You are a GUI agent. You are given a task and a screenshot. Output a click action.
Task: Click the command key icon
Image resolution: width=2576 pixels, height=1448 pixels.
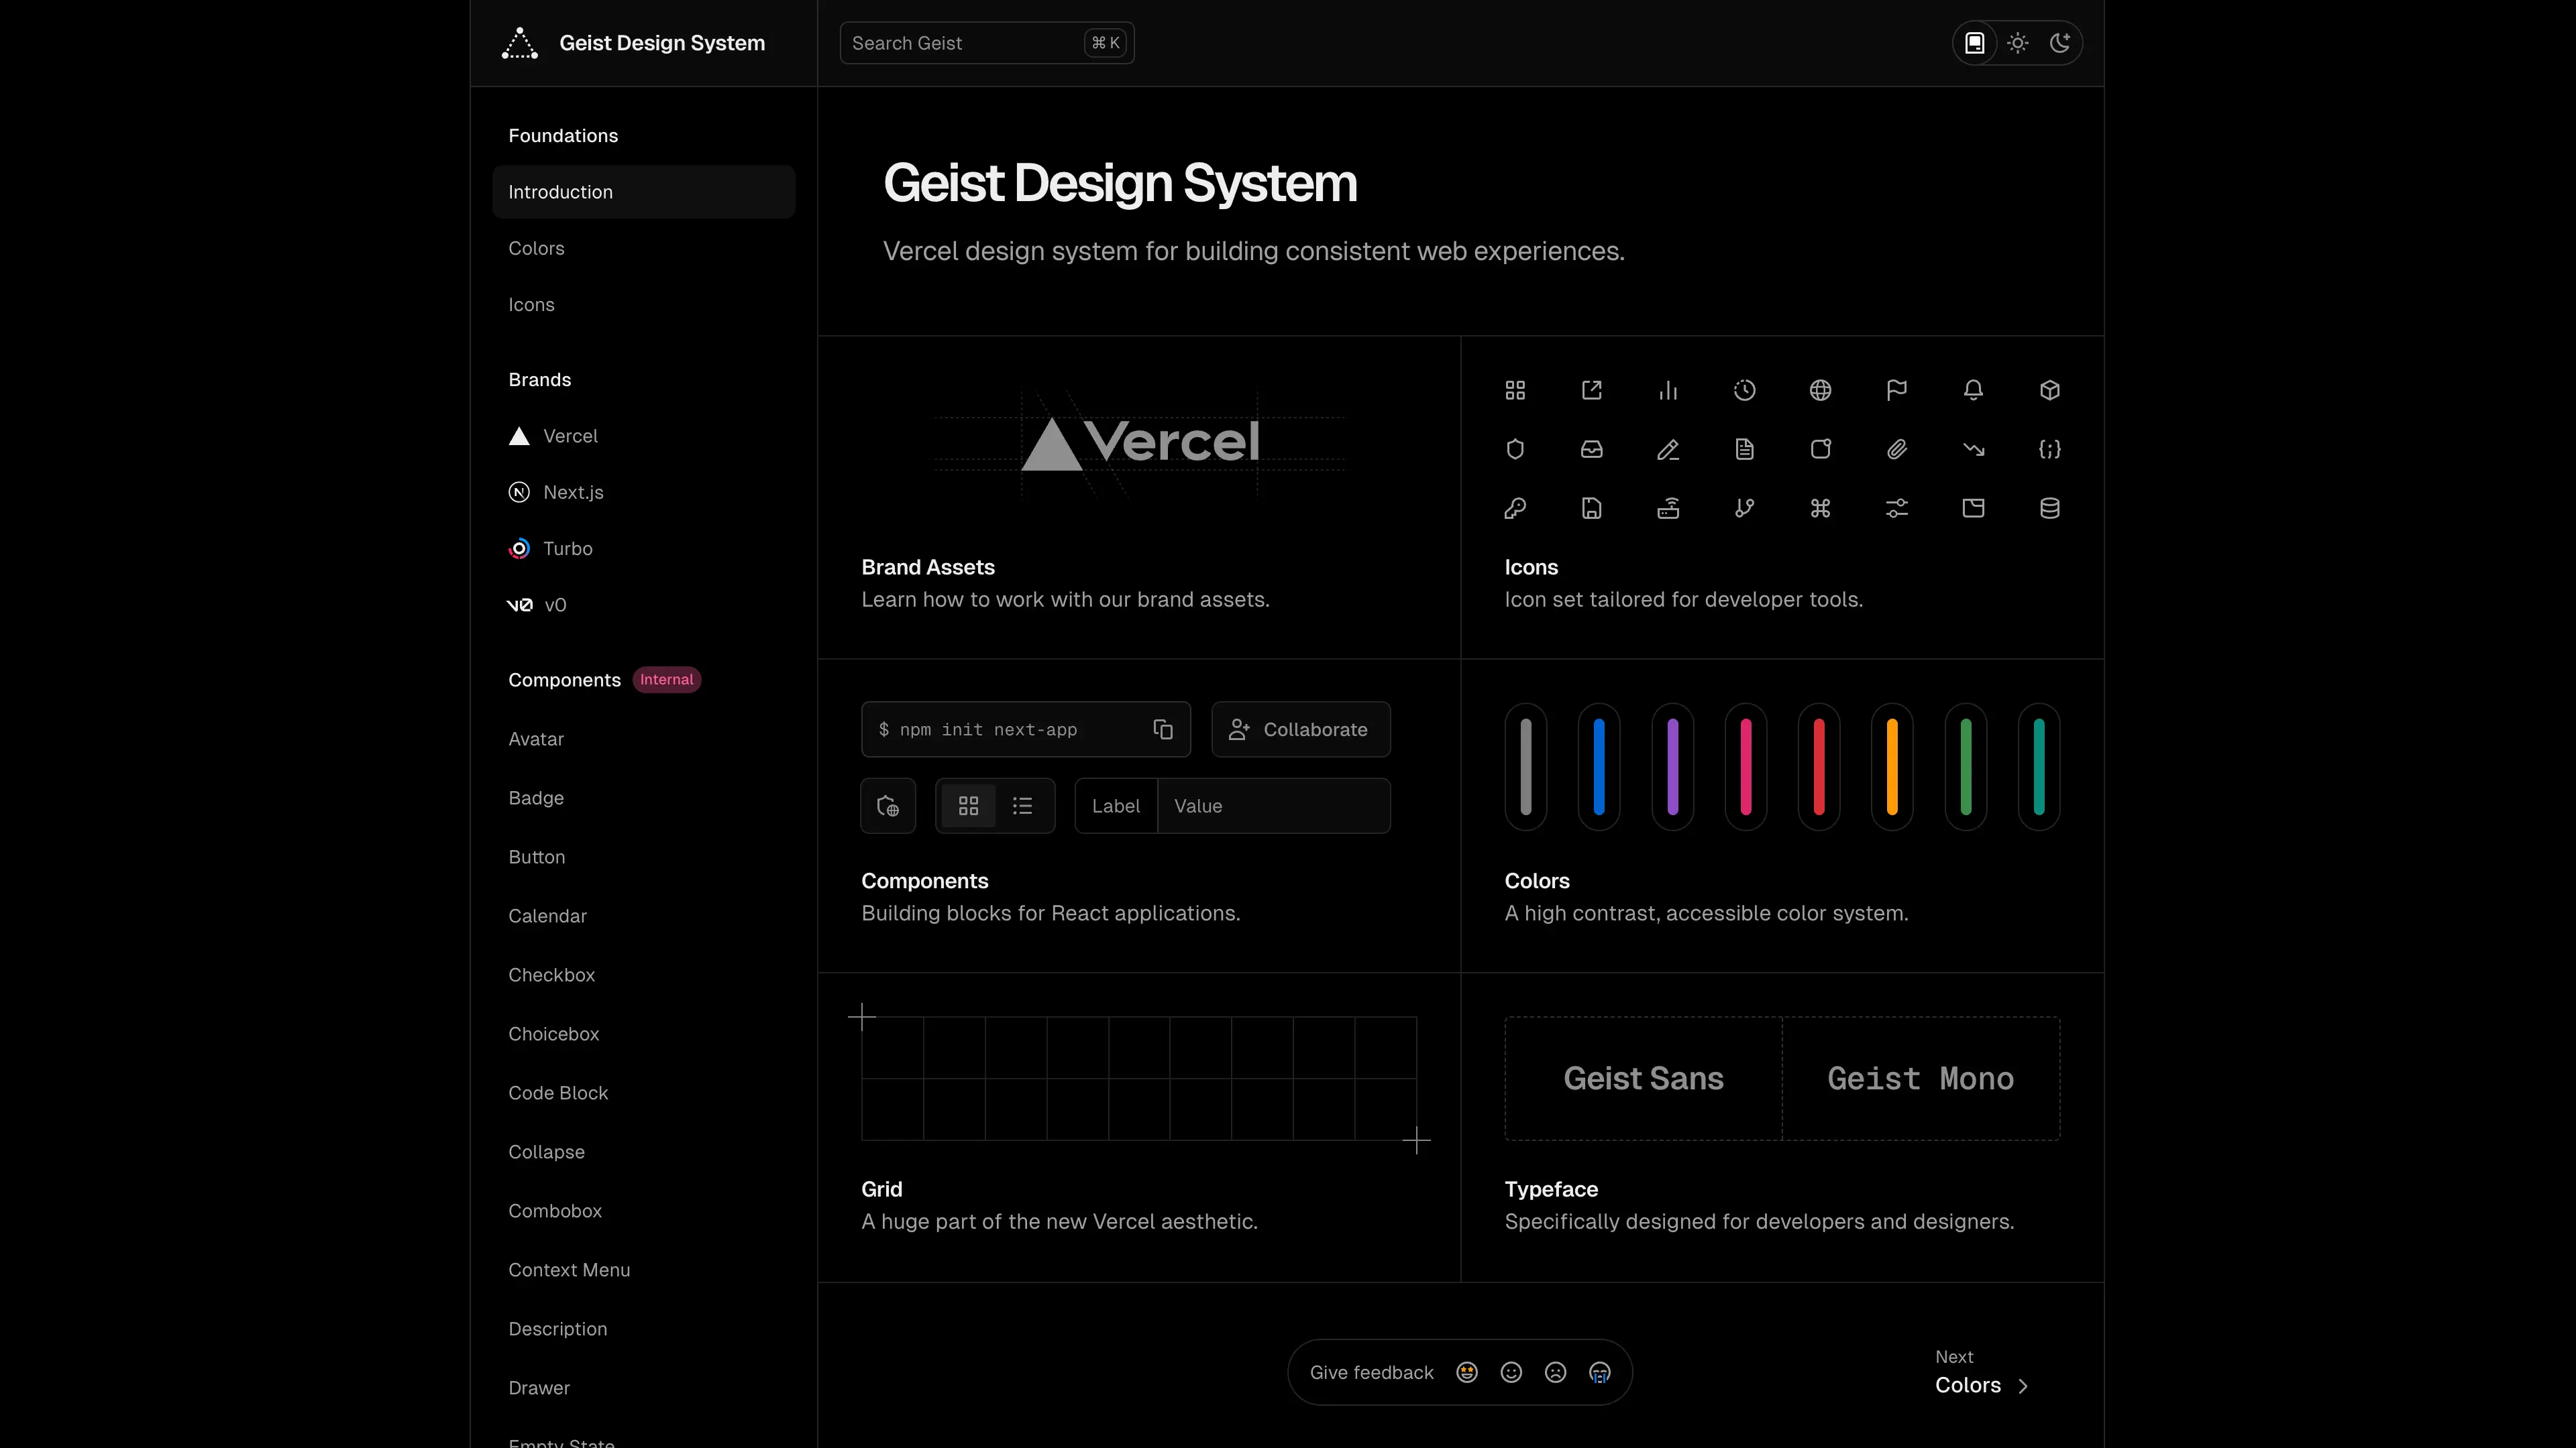pyautogui.click(x=1820, y=507)
